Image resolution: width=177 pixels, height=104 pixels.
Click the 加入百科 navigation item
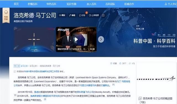(x=92, y=4)
